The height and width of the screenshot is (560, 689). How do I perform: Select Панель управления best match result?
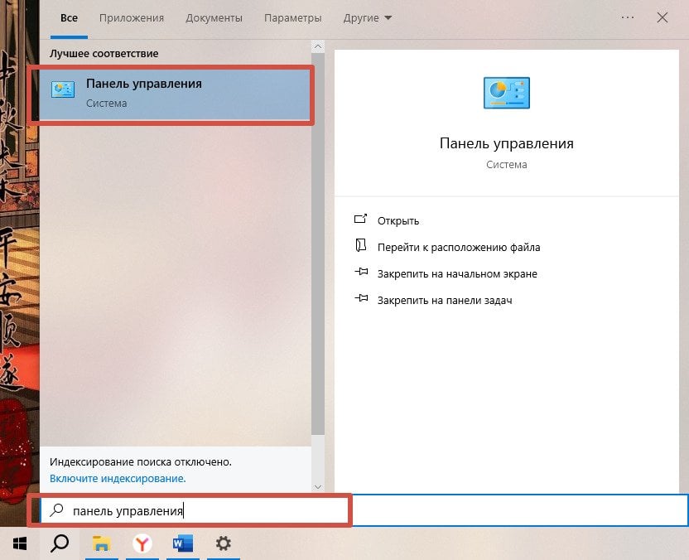176,94
